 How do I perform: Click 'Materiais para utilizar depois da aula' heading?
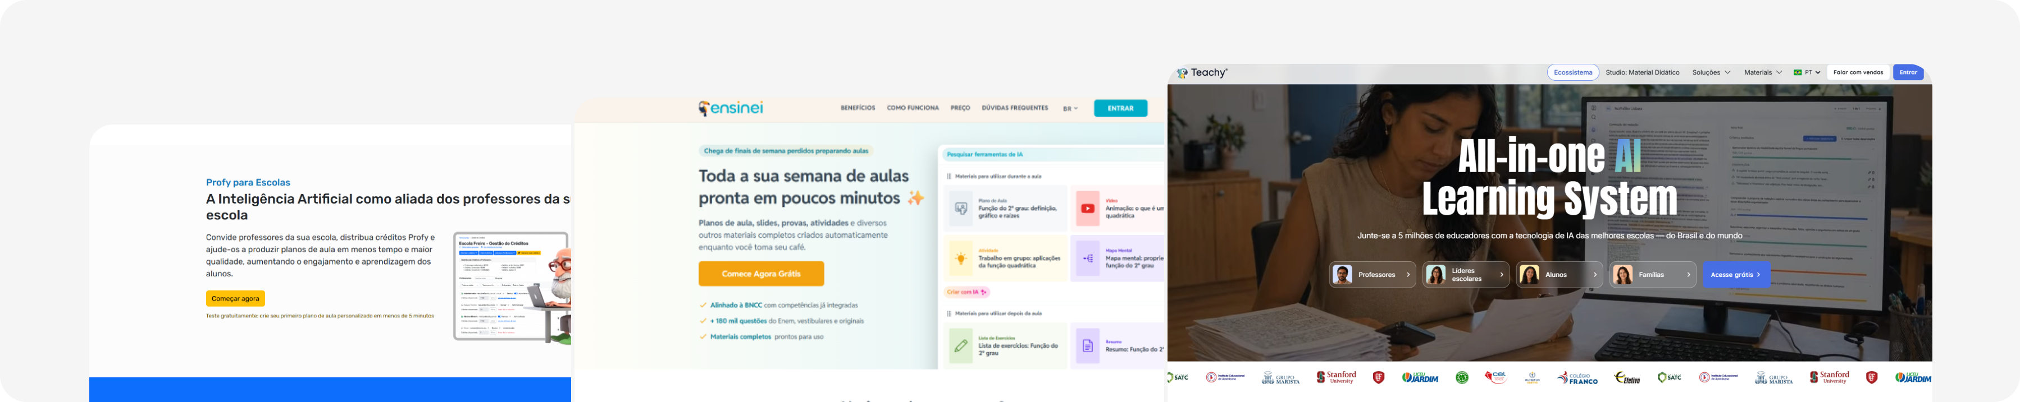pos(998,313)
